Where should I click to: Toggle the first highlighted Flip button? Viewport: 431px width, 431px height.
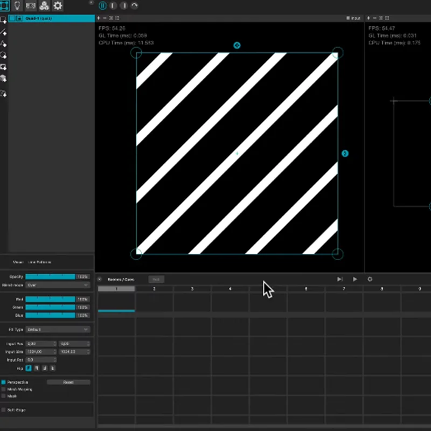[29, 368]
